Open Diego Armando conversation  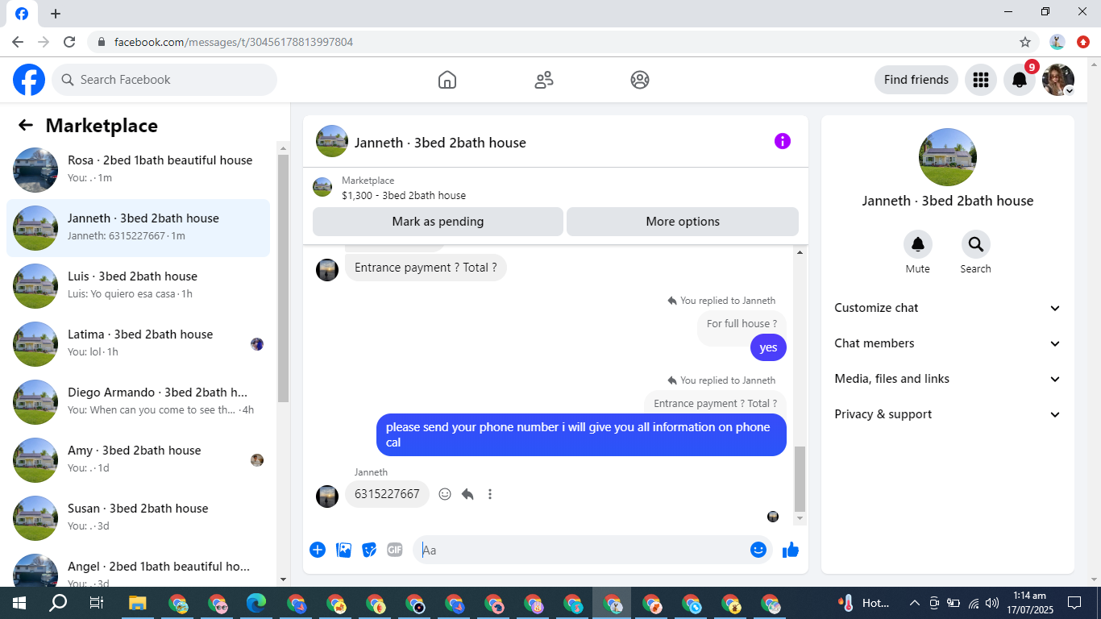tap(138, 402)
